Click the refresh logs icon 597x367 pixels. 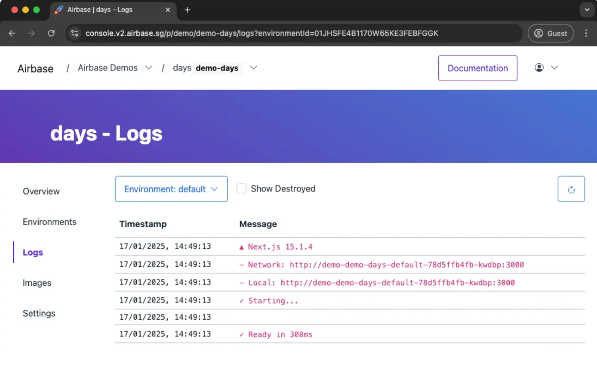pos(571,189)
